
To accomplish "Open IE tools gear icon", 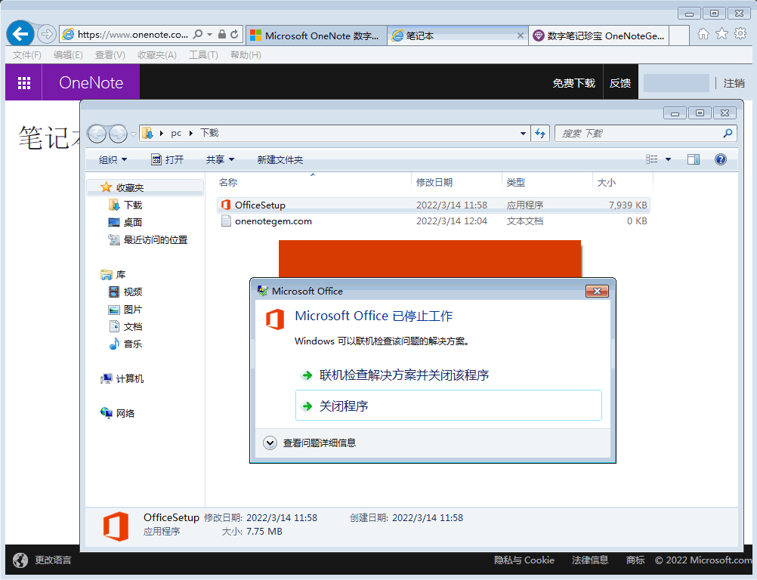I will click(x=740, y=34).
